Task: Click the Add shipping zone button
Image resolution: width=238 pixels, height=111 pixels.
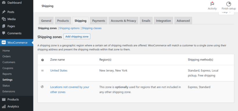Action: coord(77,37)
